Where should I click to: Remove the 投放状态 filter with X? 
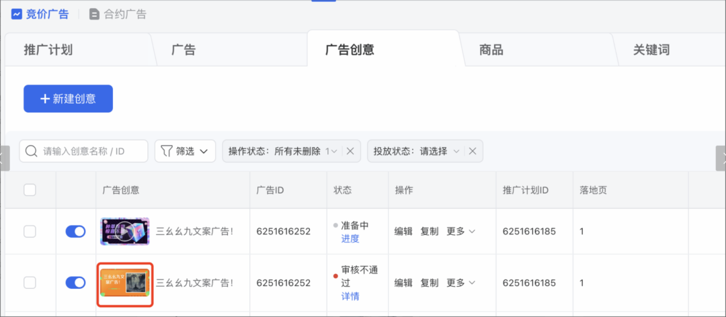[x=472, y=151]
